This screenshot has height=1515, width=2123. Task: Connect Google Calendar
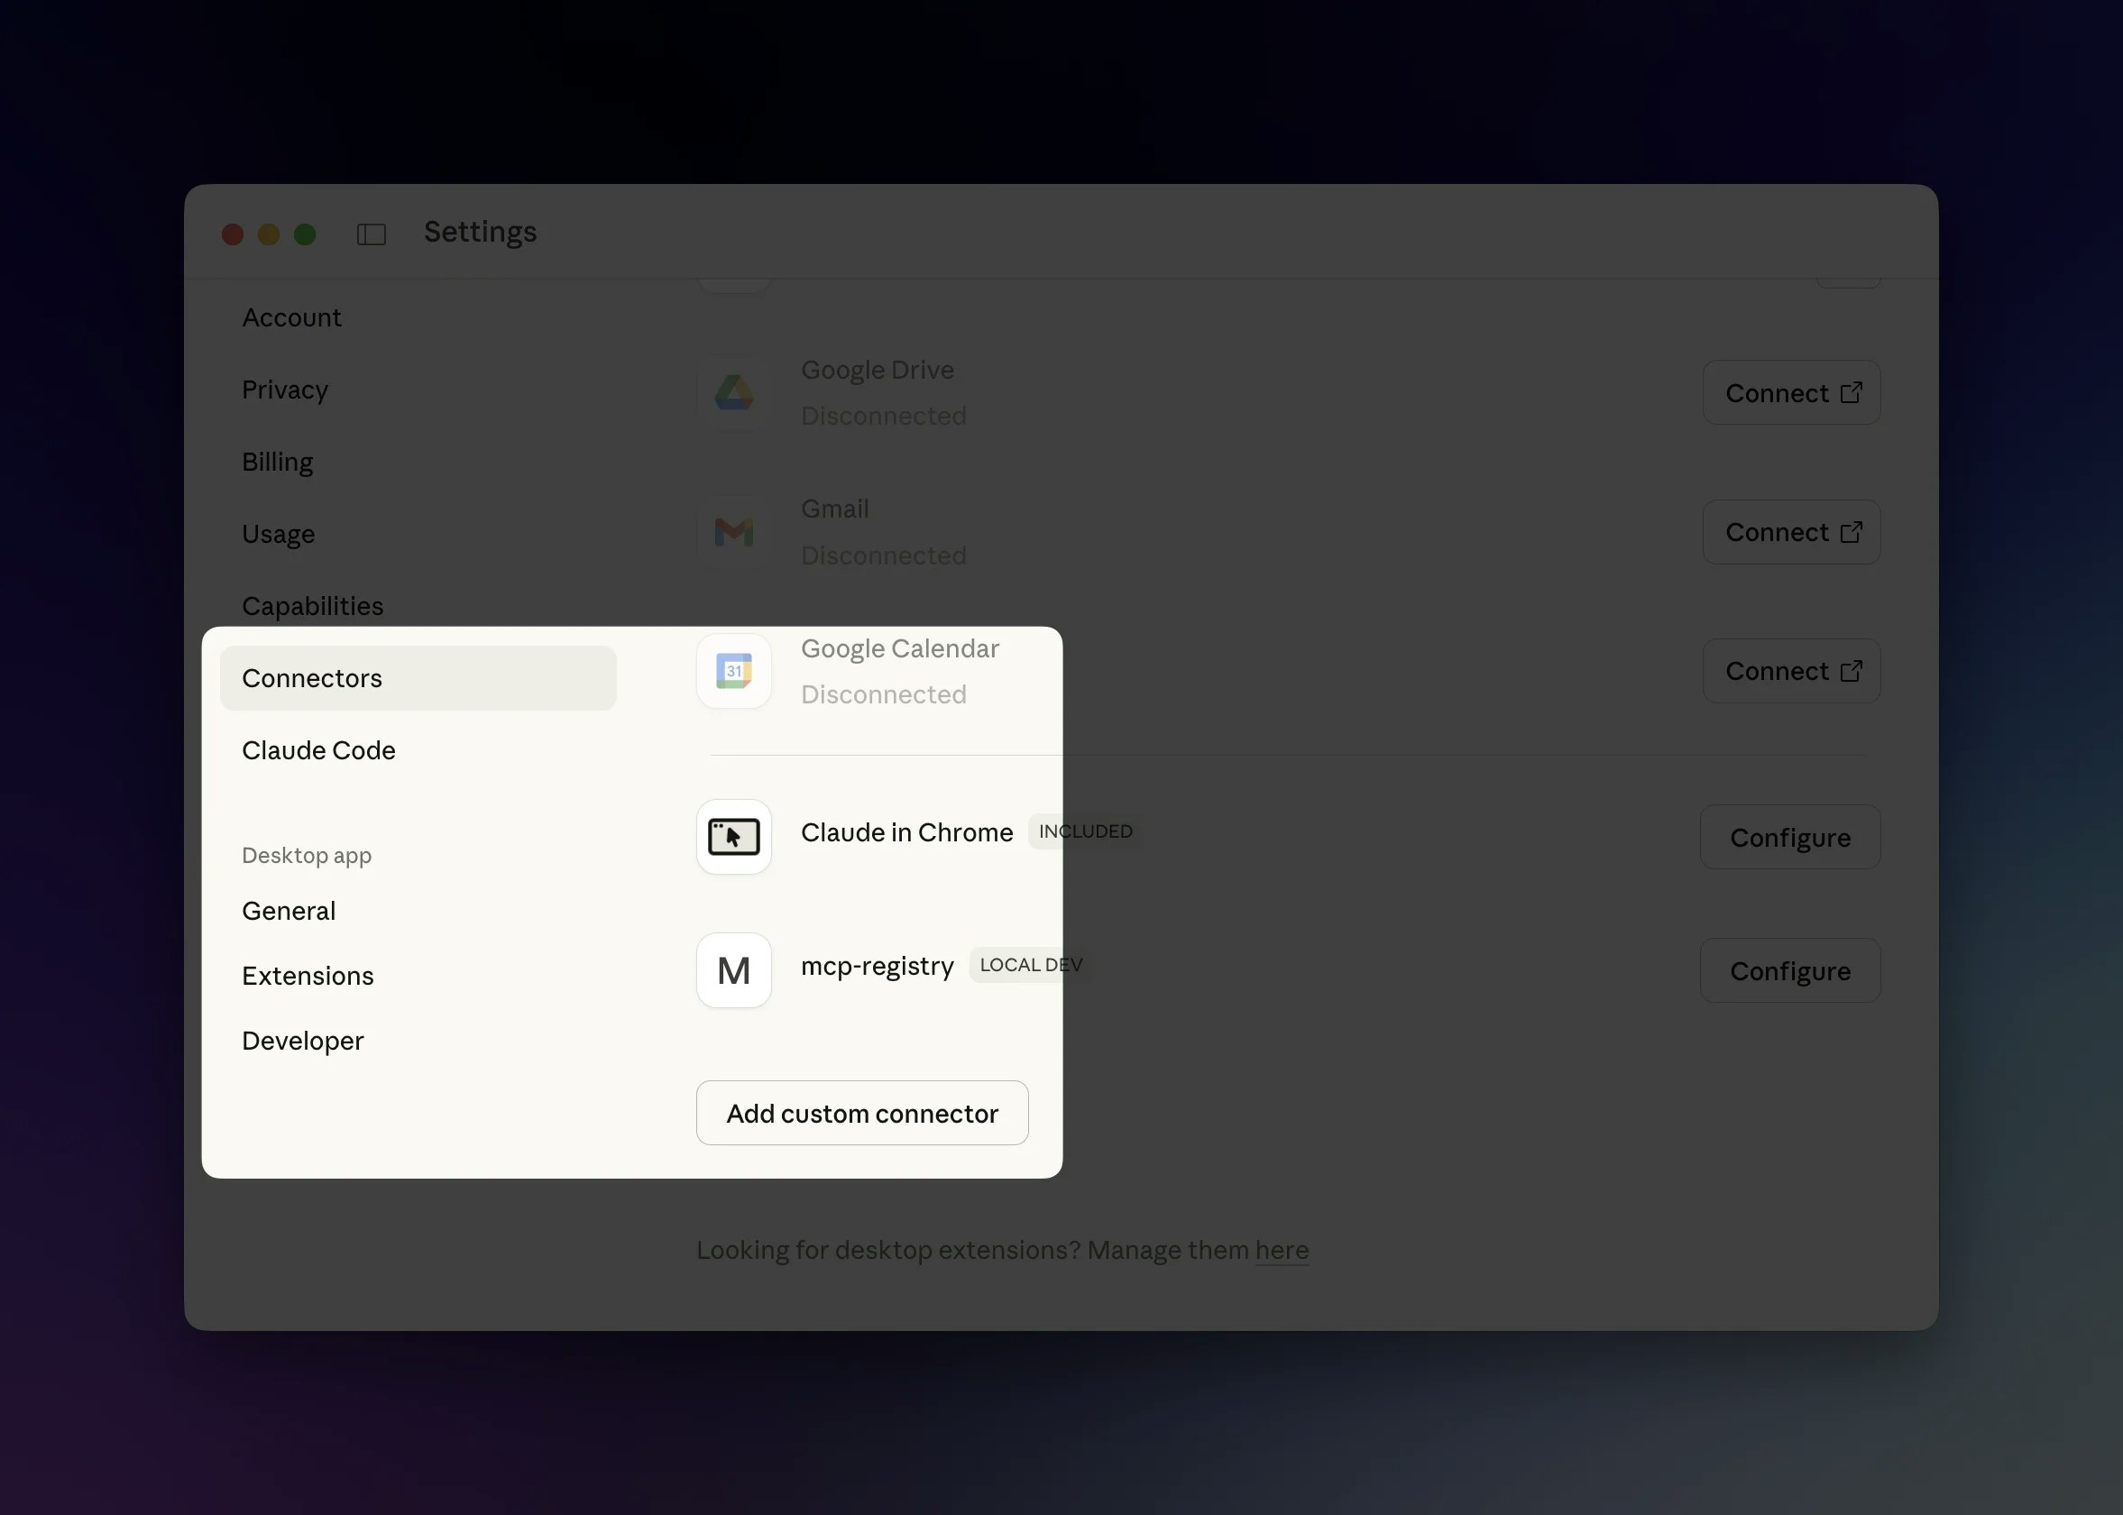[1791, 671]
